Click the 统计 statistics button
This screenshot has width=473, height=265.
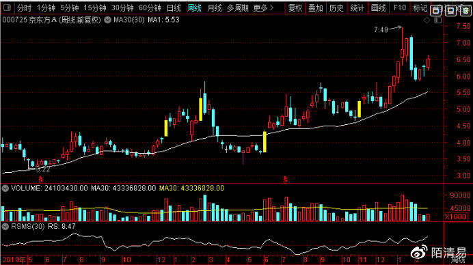pyautogui.click(x=357, y=8)
